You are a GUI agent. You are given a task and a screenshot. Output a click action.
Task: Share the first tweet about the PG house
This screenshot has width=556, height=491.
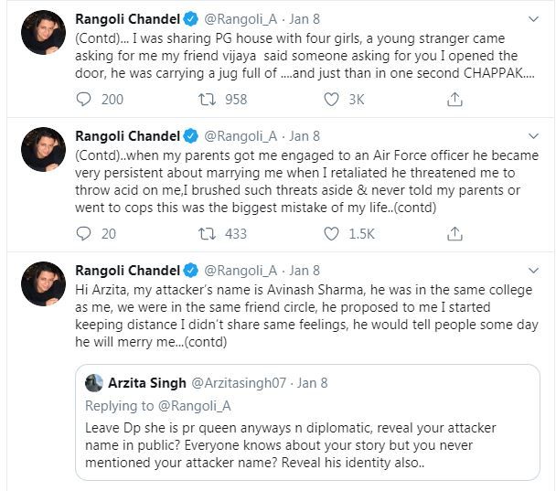pyautogui.click(x=453, y=99)
